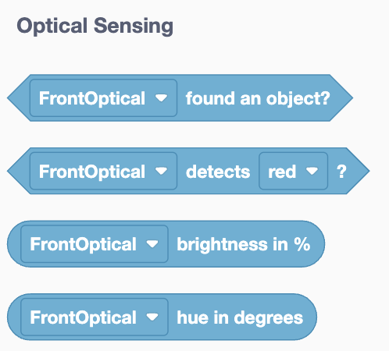Click dropdown arrow in hue in degrees block
Viewport: 389px width, 351px height.
click(x=152, y=317)
